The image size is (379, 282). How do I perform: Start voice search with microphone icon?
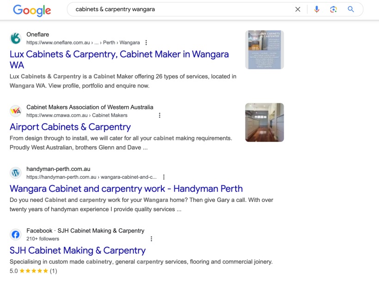[x=317, y=9]
